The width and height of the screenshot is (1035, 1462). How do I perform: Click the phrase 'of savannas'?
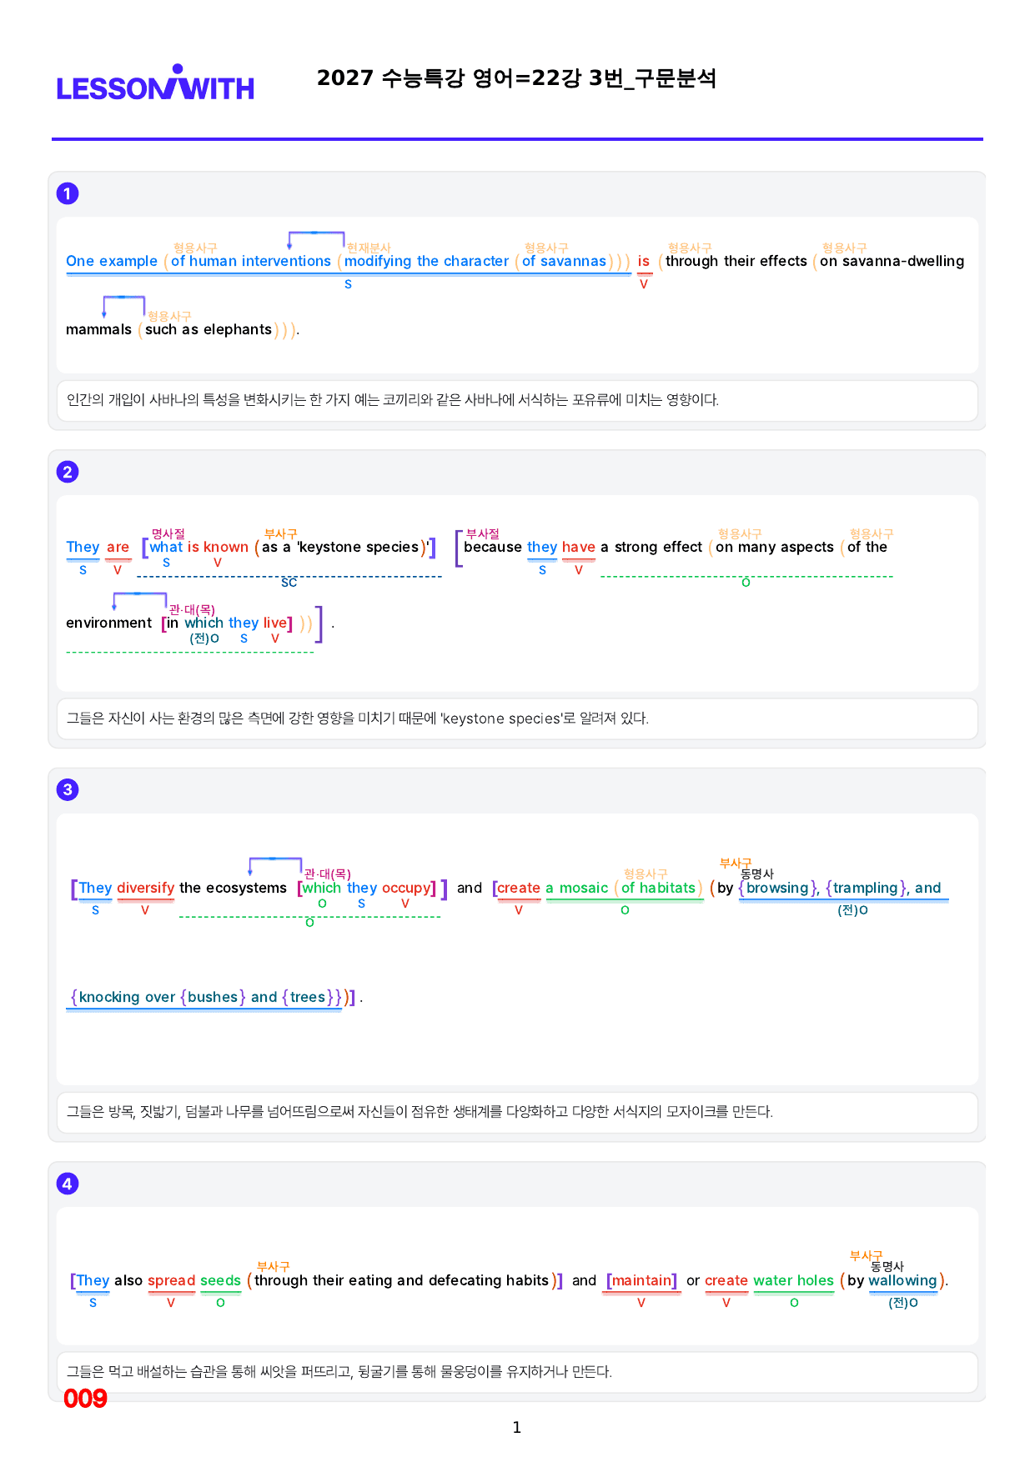click(x=564, y=261)
